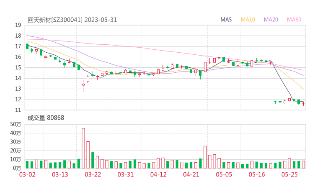This screenshot has height=184, width=310.
Task: Click the 成交量 80868 volume label
Action: click(x=46, y=118)
